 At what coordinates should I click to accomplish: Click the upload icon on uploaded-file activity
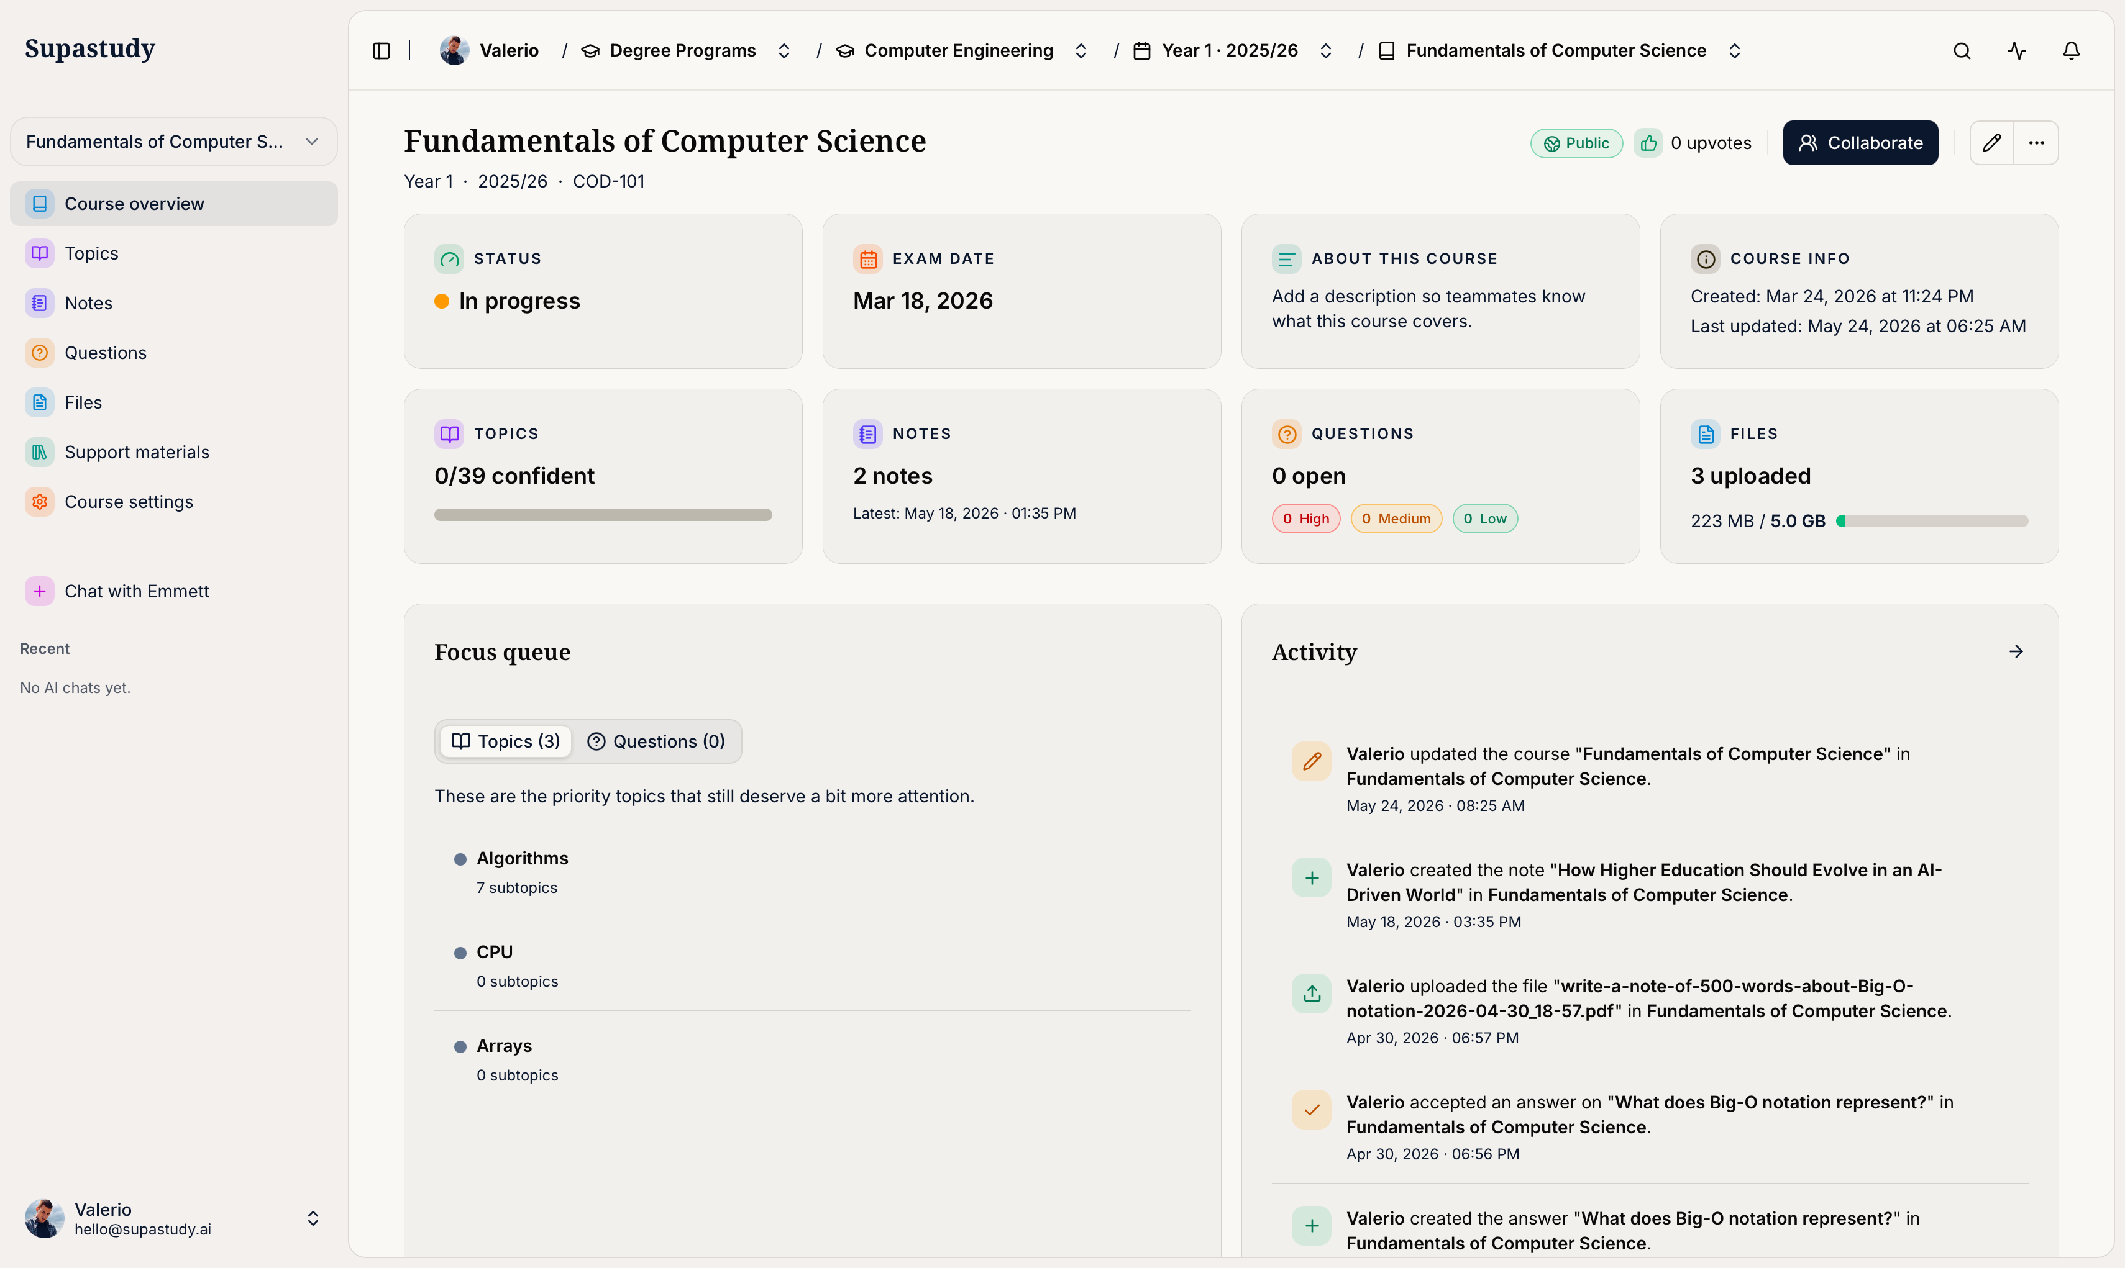pos(1312,994)
